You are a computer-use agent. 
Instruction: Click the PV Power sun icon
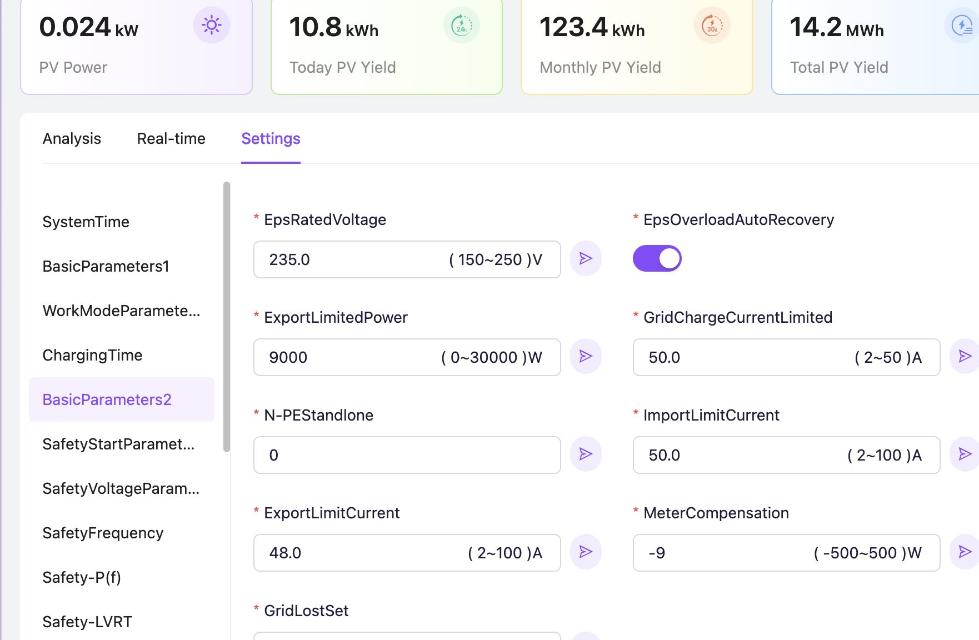click(211, 26)
